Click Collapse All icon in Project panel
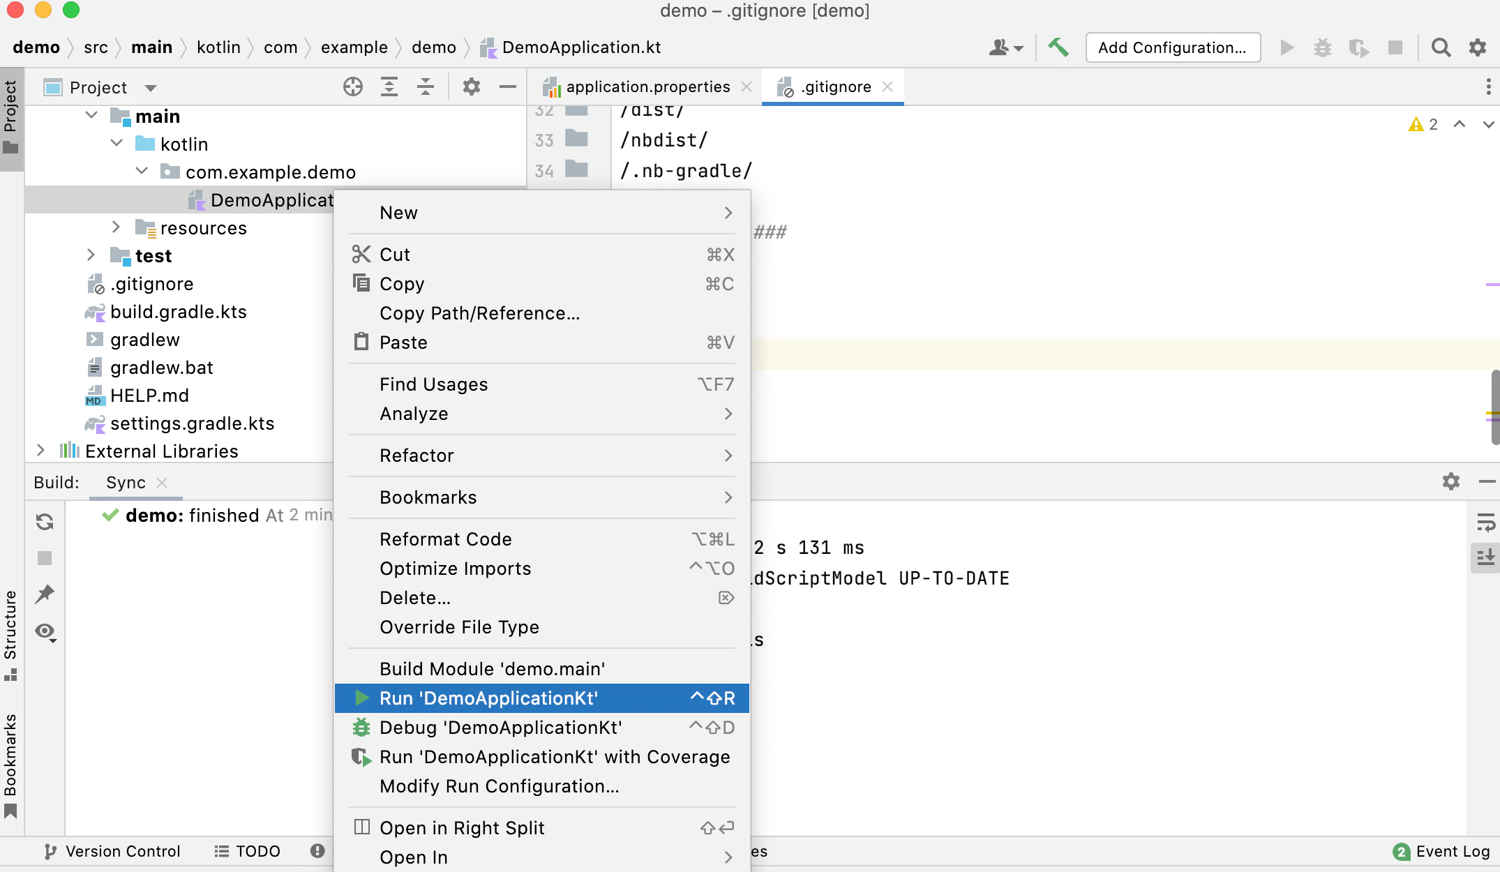Screen dimensions: 1500x872 [x=425, y=87]
